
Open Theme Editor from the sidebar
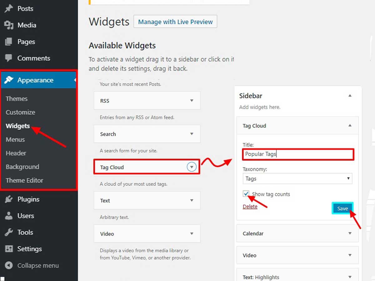(24, 180)
